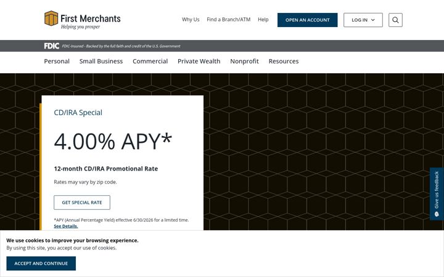Click the CD/IRA Special heading
Screen dimensions: 444x277
pos(78,113)
